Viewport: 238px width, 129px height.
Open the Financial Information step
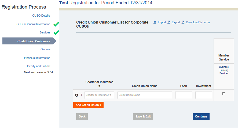pyautogui.click(x=37, y=58)
